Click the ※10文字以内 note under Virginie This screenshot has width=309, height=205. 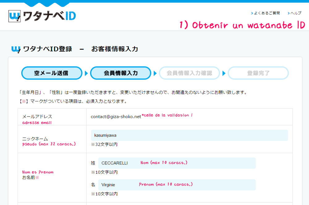104,194
